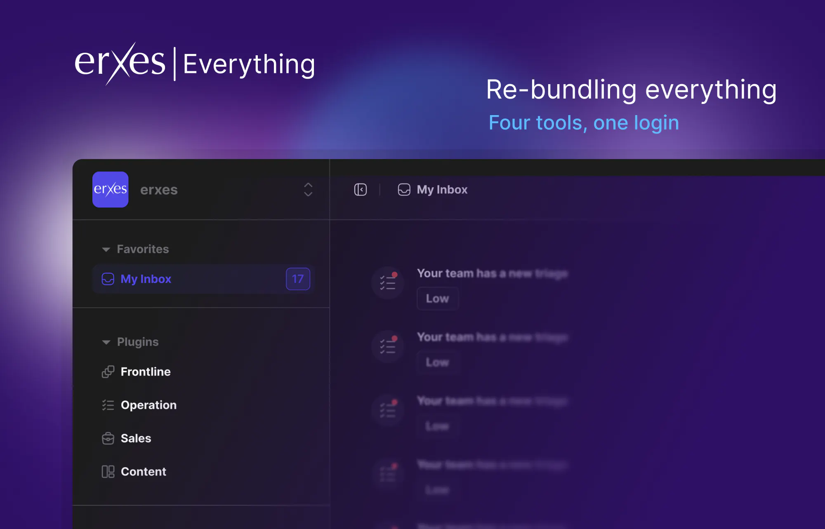Open the Content plugin
Viewport: 825px width, 529px height.
tap(144, 472)
